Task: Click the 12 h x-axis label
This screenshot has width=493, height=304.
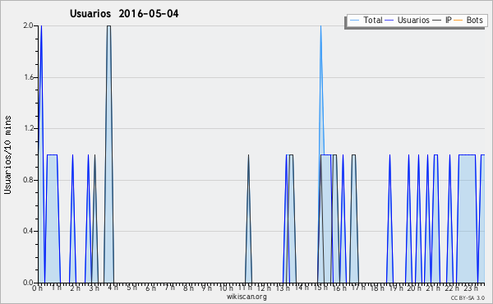Action: (264, 288)
